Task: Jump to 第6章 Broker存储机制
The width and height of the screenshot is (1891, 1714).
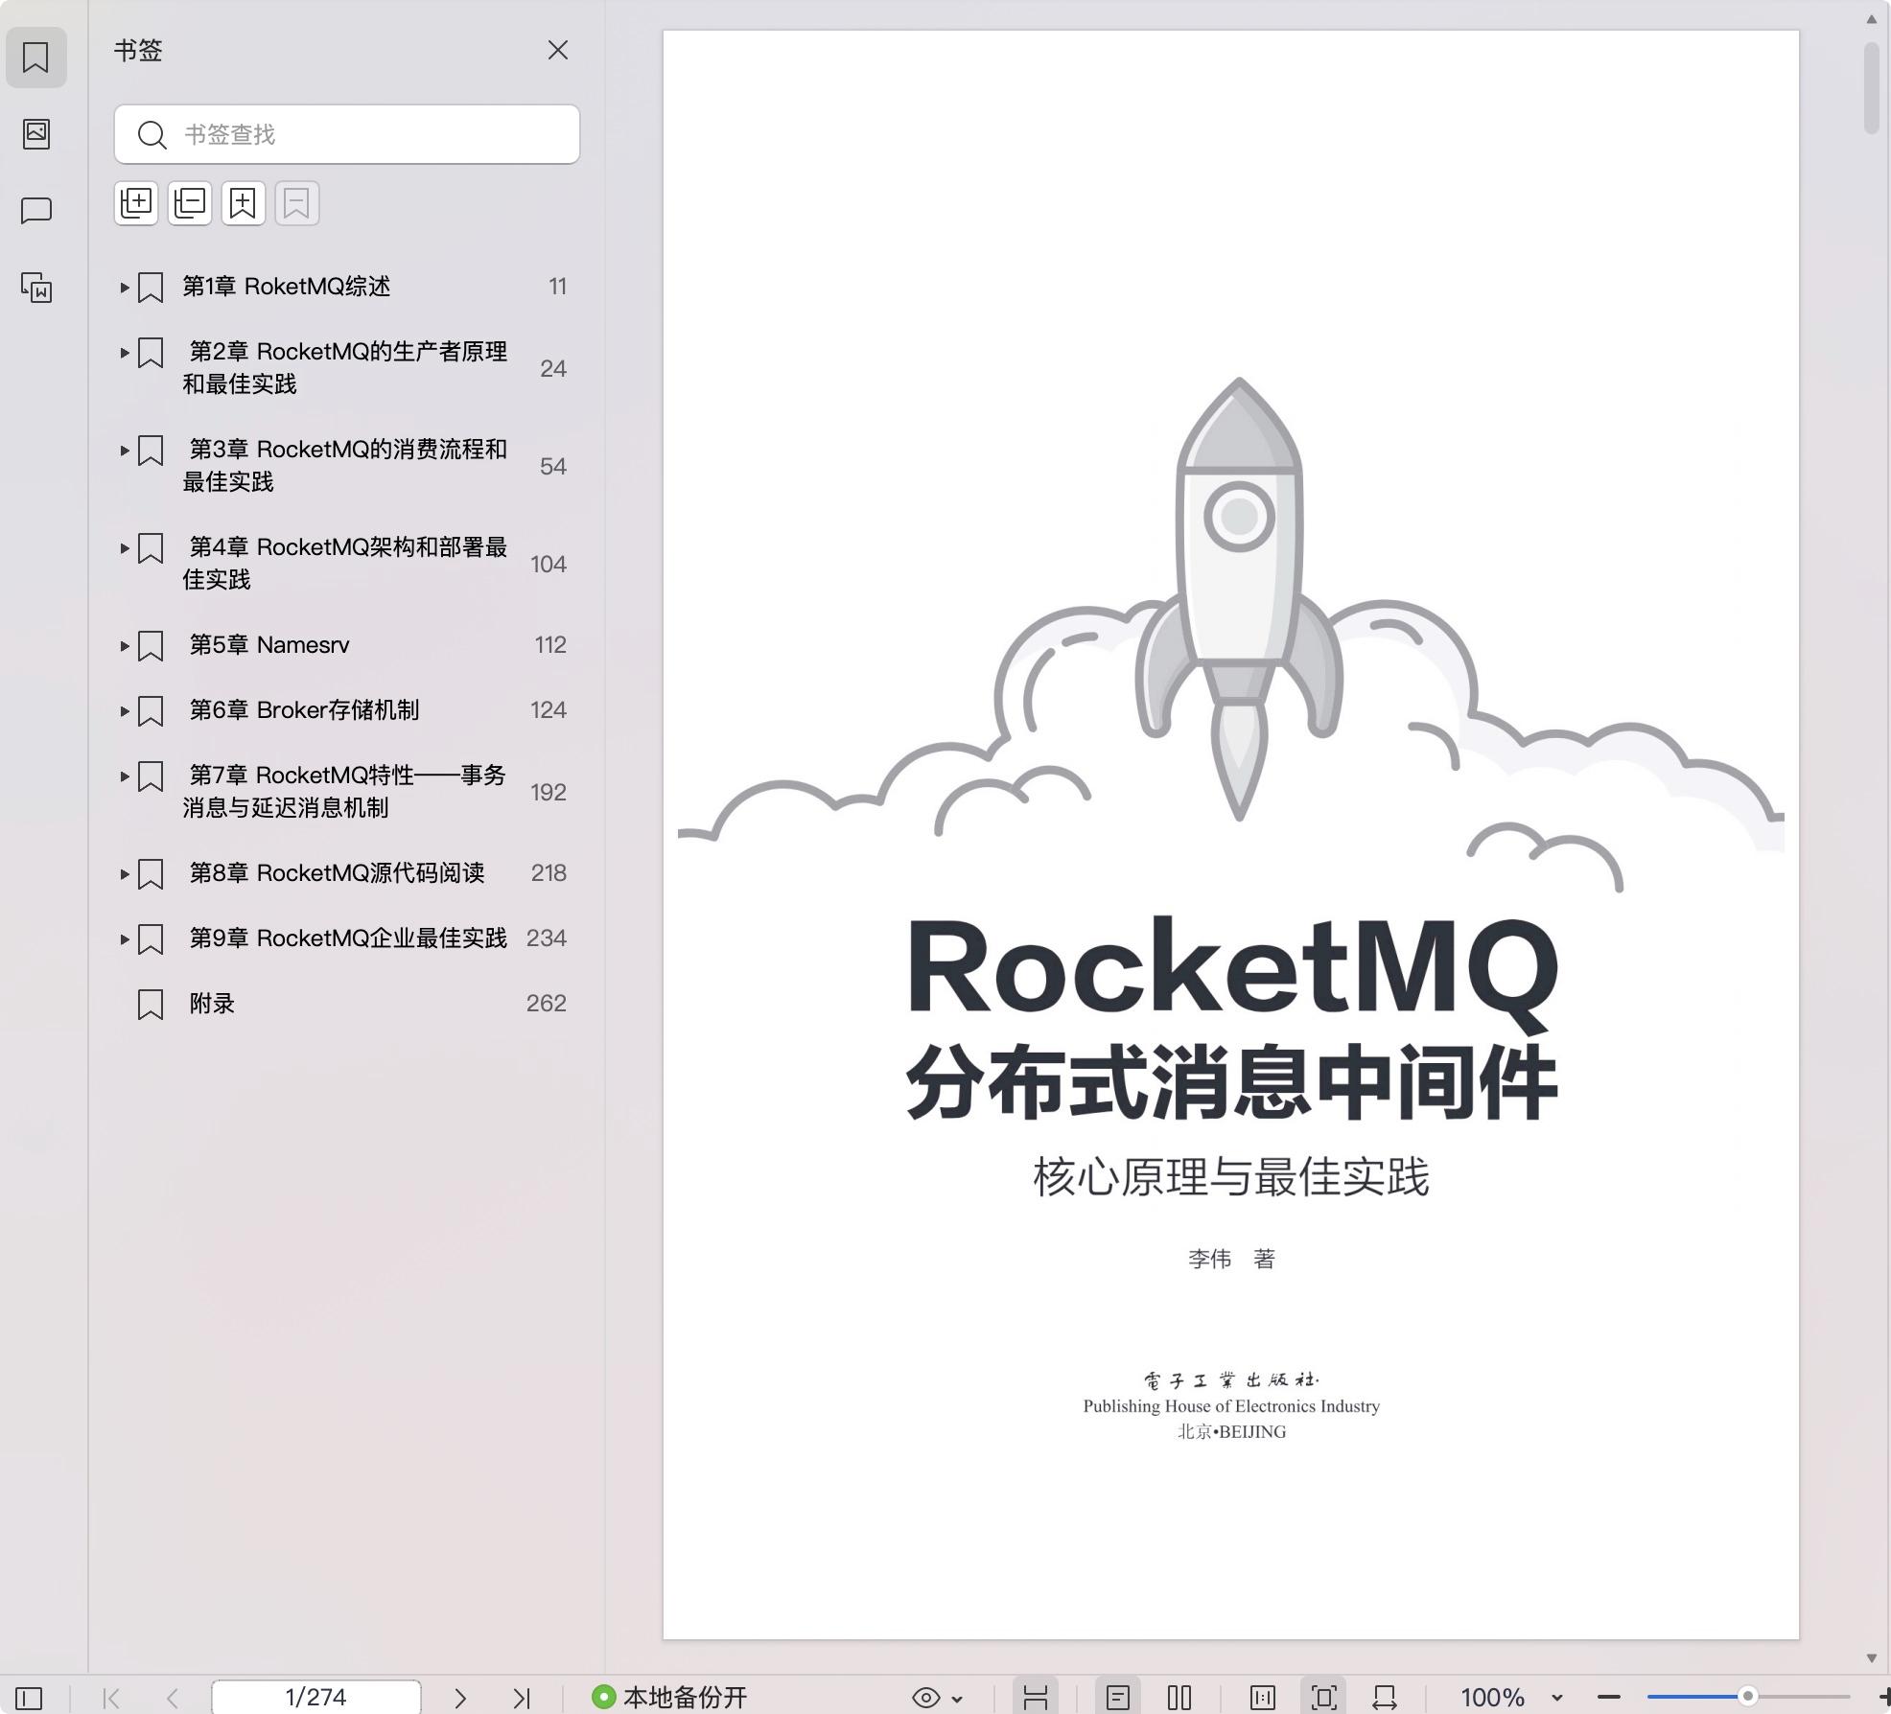Action: 304,710
